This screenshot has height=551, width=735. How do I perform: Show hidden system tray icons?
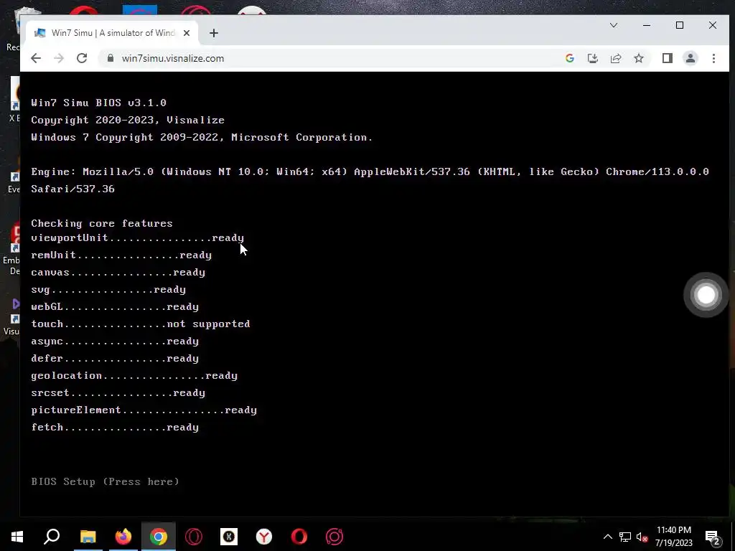click(607, 537)
